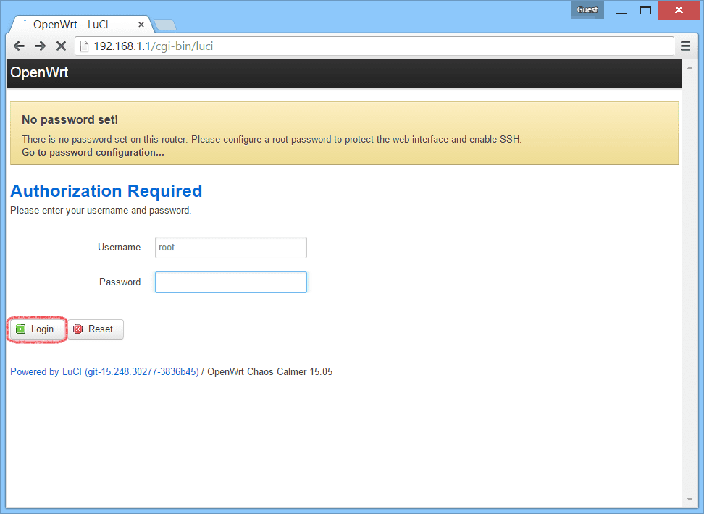This screenshot has width=704, height=514.
Task: Hit the Reset button
Action: pos(95,329)
